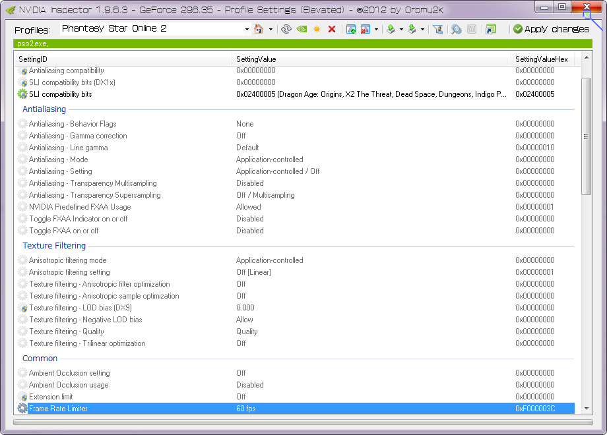Click the green gear beside SLI compatibility bits
The image size is (607, 435).
point(22,94)
